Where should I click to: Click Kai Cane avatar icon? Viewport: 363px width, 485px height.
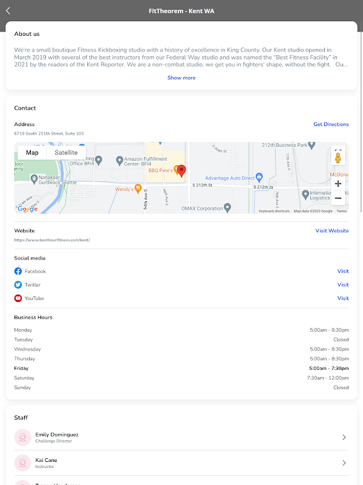coord(22,463)
